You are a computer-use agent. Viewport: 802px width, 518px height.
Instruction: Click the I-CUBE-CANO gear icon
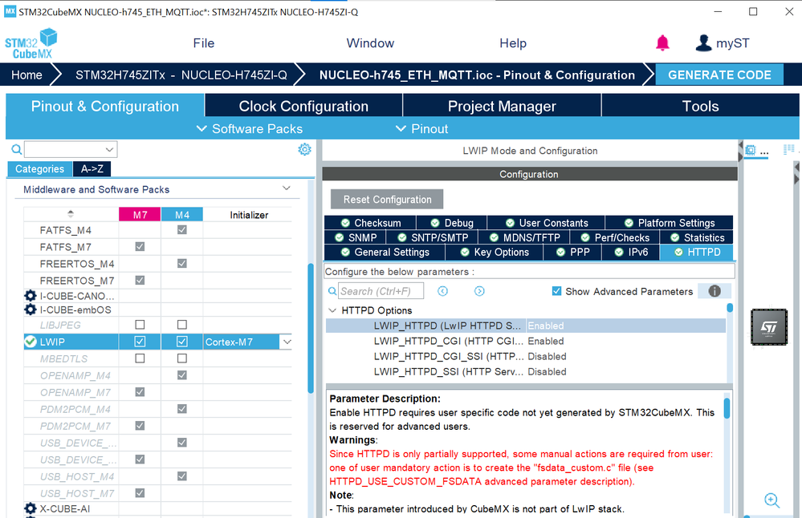point(31,296)
